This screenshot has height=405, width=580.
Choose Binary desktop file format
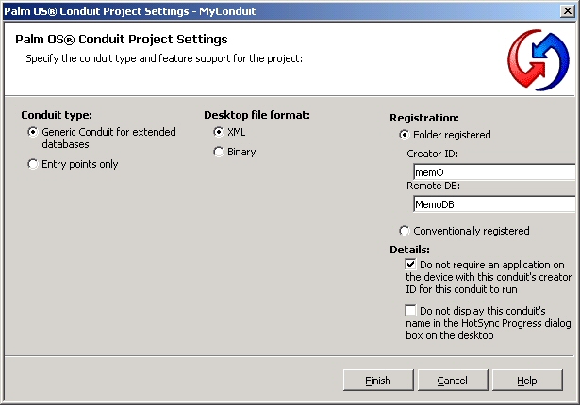click(x=219, y=152)
